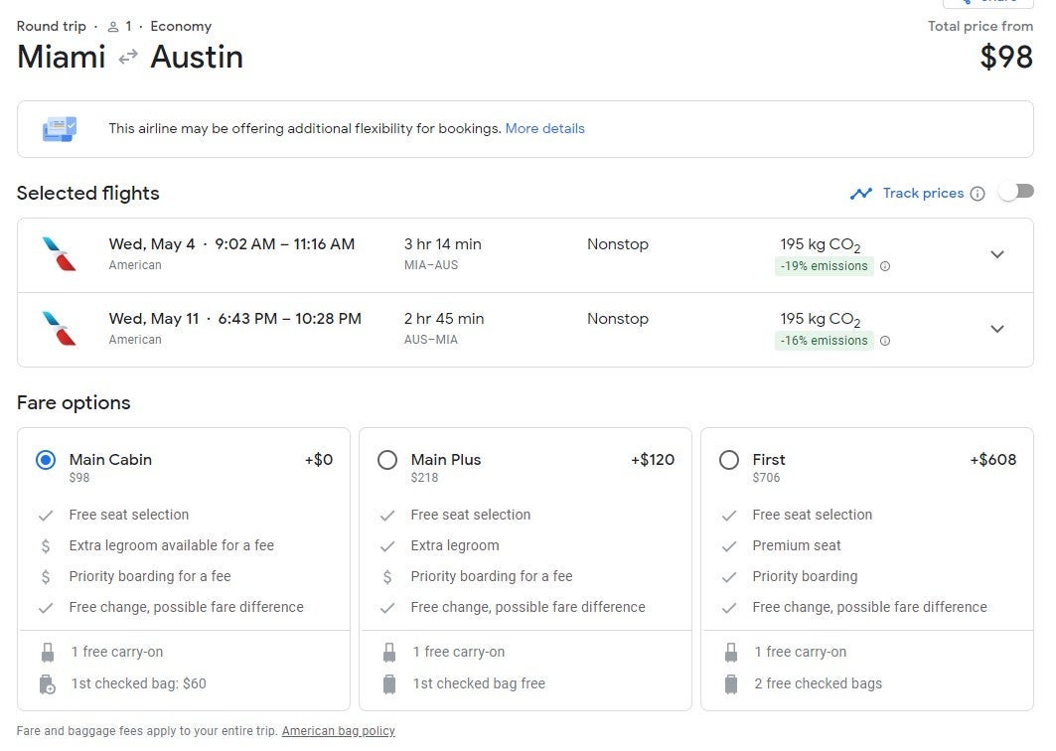Viewport: 1056px width, 751px height.
Task: Click the -16% emissions badge
Action: 825,341
